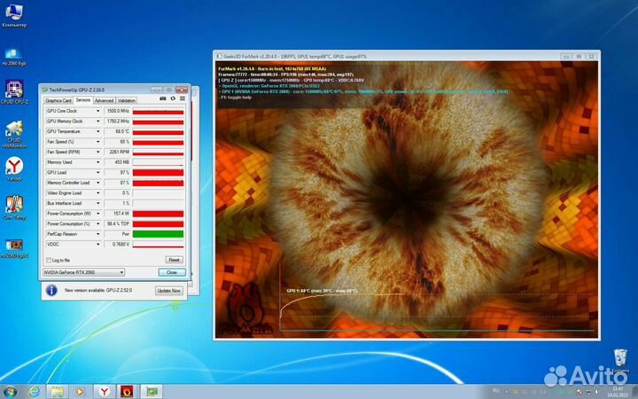Click the 453 MB memory used value
The width and height of the screenshot is (638, 399).
point(117,162)
